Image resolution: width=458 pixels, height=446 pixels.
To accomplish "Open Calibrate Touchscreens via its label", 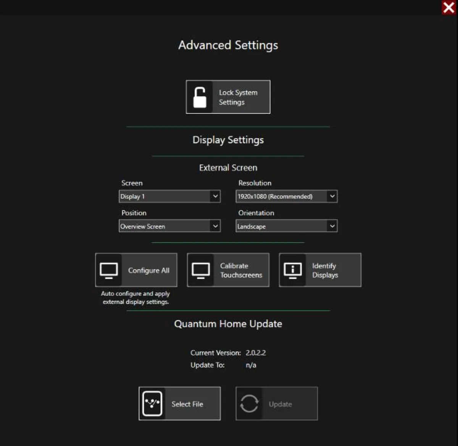I will tap(241, 270).
